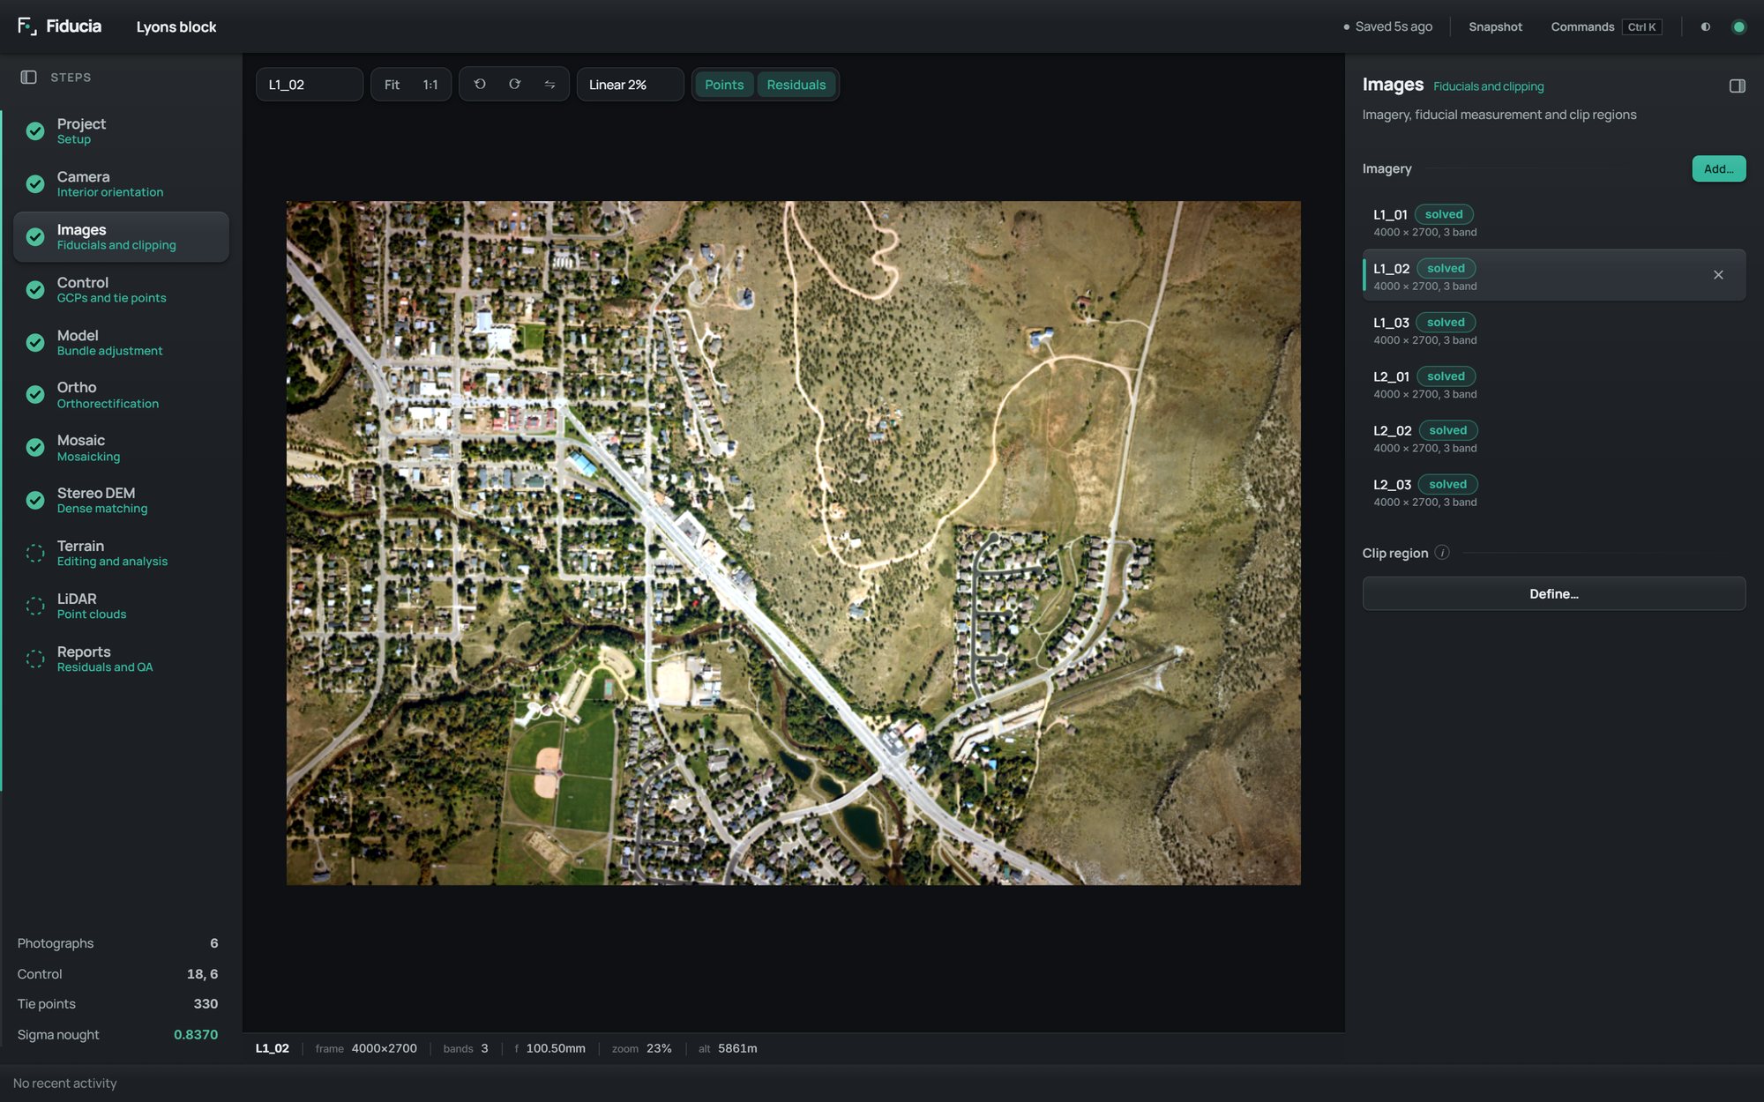This screenshot has height=1102, width=1764.
Task: Collapse the Steps sidebar panel icon
Action: coord(28,78)
